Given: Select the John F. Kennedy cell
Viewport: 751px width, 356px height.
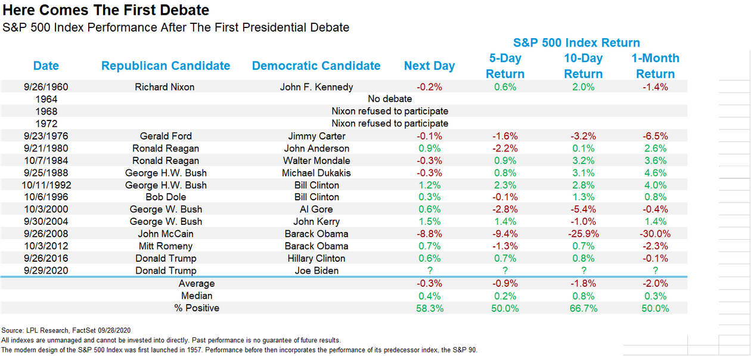Looking at the screenshot, I should coord(316,87).
